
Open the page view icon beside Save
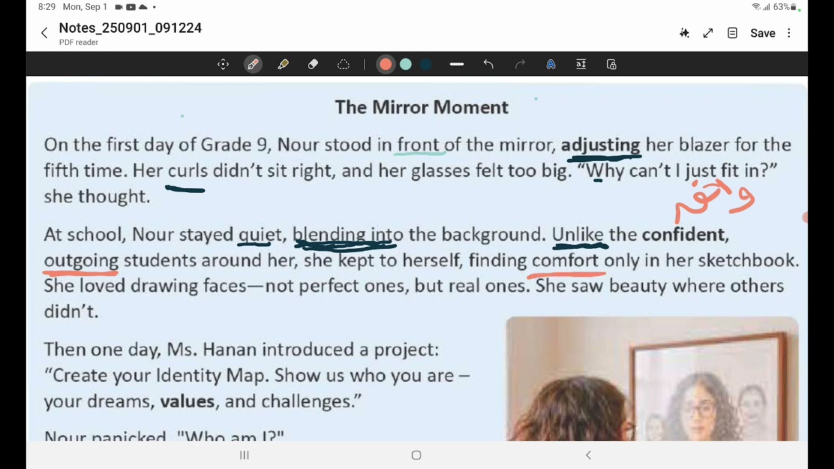pos(732,33)
